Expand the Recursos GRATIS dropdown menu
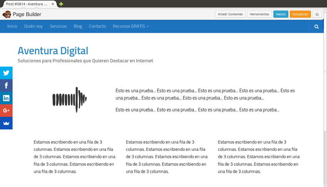The image size is (327, 187). (x=130, y=27)
